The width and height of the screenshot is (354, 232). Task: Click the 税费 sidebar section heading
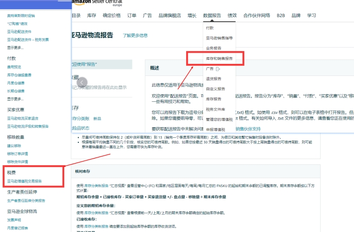click(11, 173)
